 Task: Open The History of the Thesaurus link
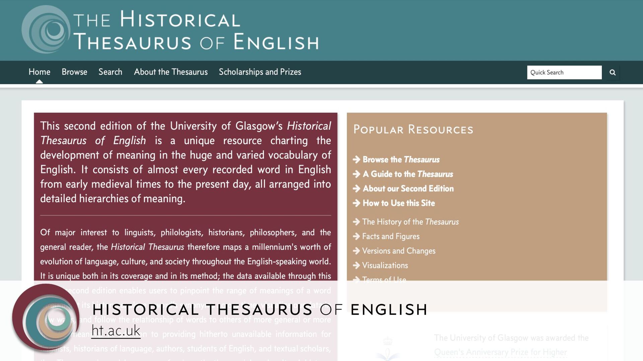411,222
